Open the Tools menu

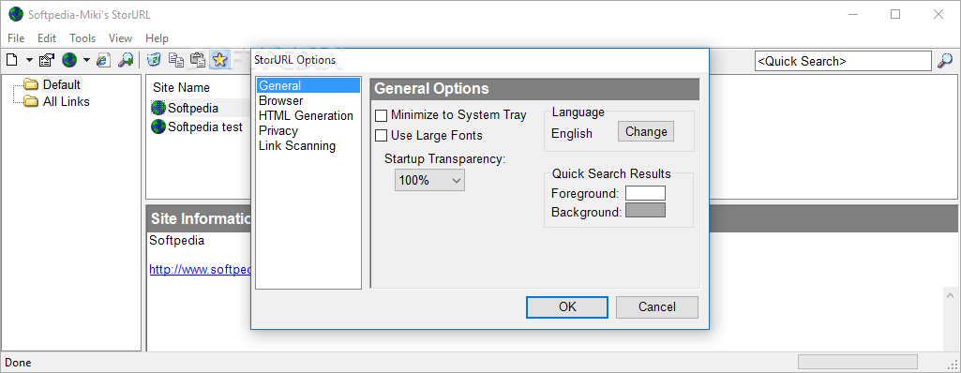coord(83,38)
